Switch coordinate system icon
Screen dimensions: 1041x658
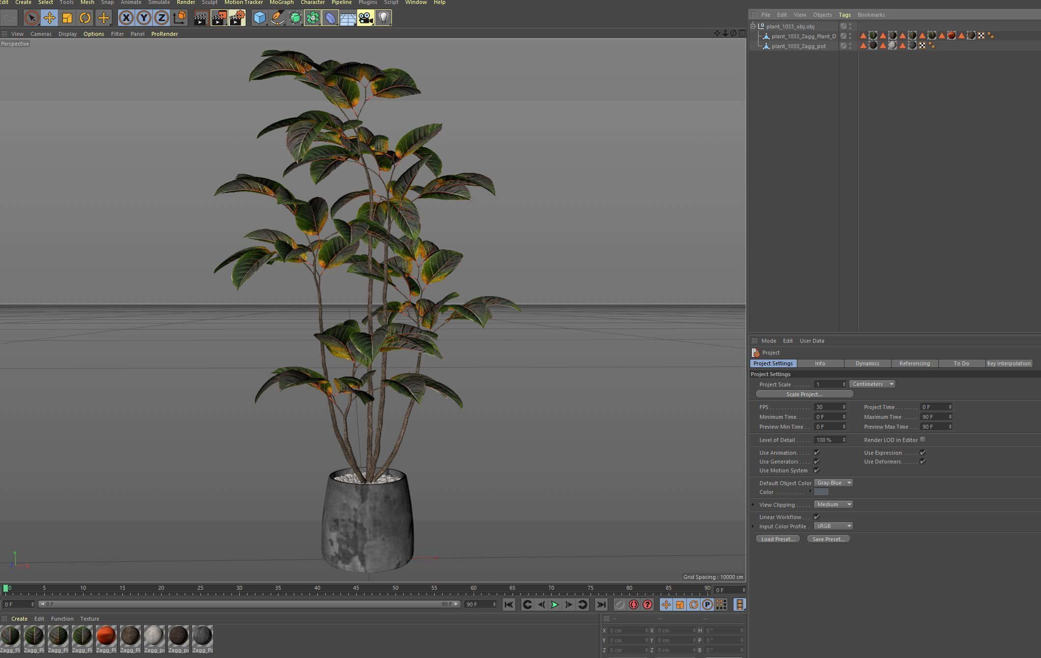coord(179,18)
